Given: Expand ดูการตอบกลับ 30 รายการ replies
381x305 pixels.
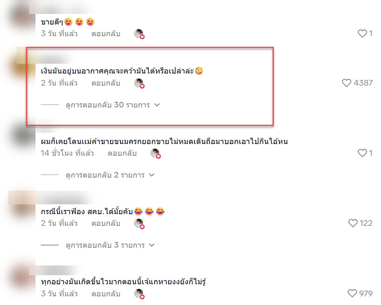Looking at the screenshot, I should coord(113,105).
